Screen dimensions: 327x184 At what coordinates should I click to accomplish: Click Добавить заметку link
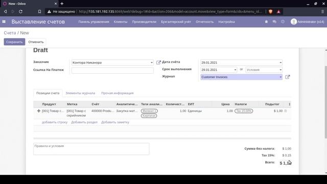point(115,122)
